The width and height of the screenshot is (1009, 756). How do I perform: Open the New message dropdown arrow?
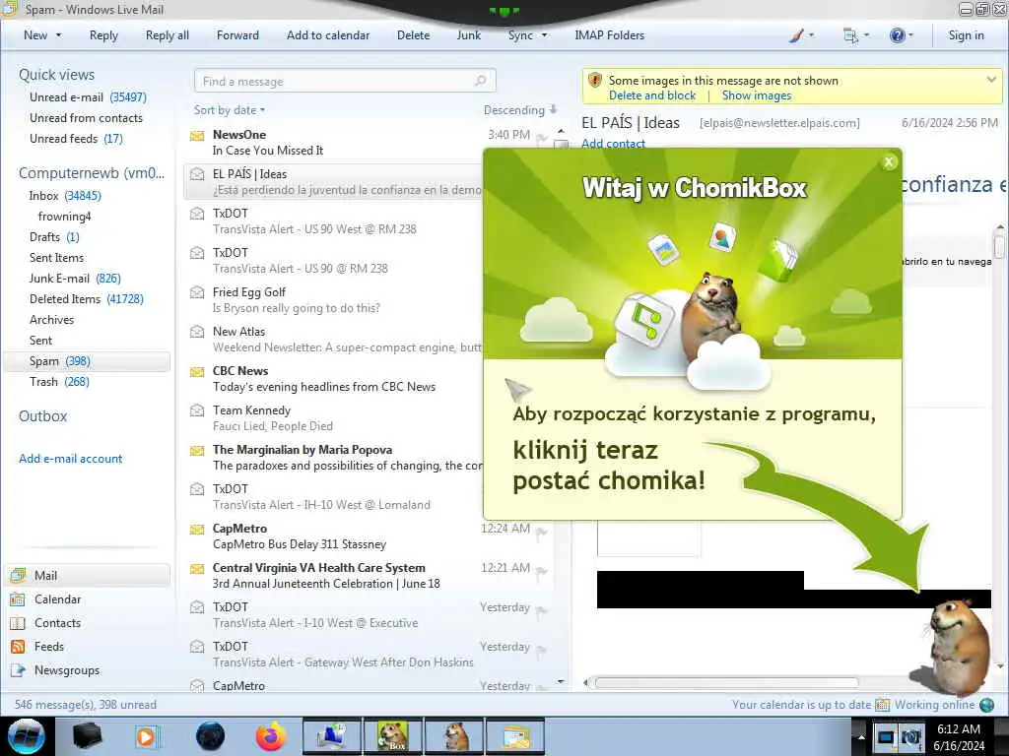(x=58, y=35)
